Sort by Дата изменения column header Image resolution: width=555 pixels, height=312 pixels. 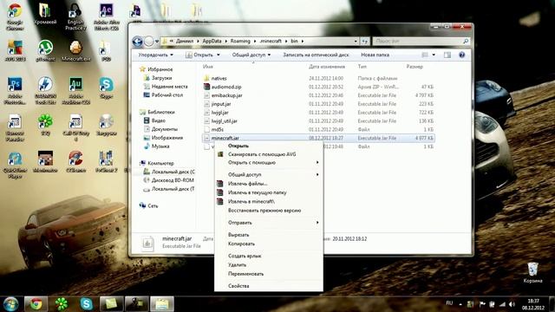(x=327, y=67)
